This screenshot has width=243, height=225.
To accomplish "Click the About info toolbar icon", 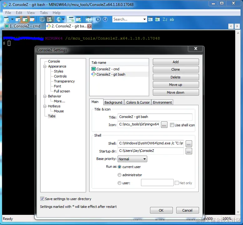I will point(98,19).
